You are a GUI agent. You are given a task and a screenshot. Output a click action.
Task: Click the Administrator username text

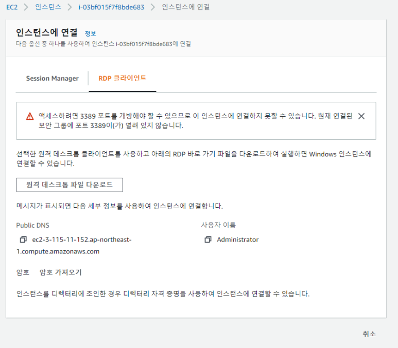point(237,240)
